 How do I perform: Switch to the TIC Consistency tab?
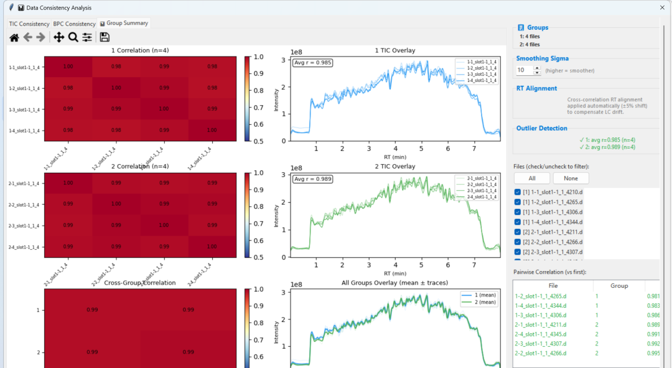click(29, 24)
